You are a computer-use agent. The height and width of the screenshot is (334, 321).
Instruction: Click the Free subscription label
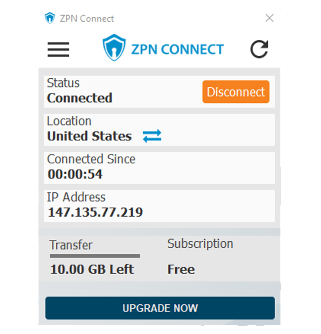point(181,269)
